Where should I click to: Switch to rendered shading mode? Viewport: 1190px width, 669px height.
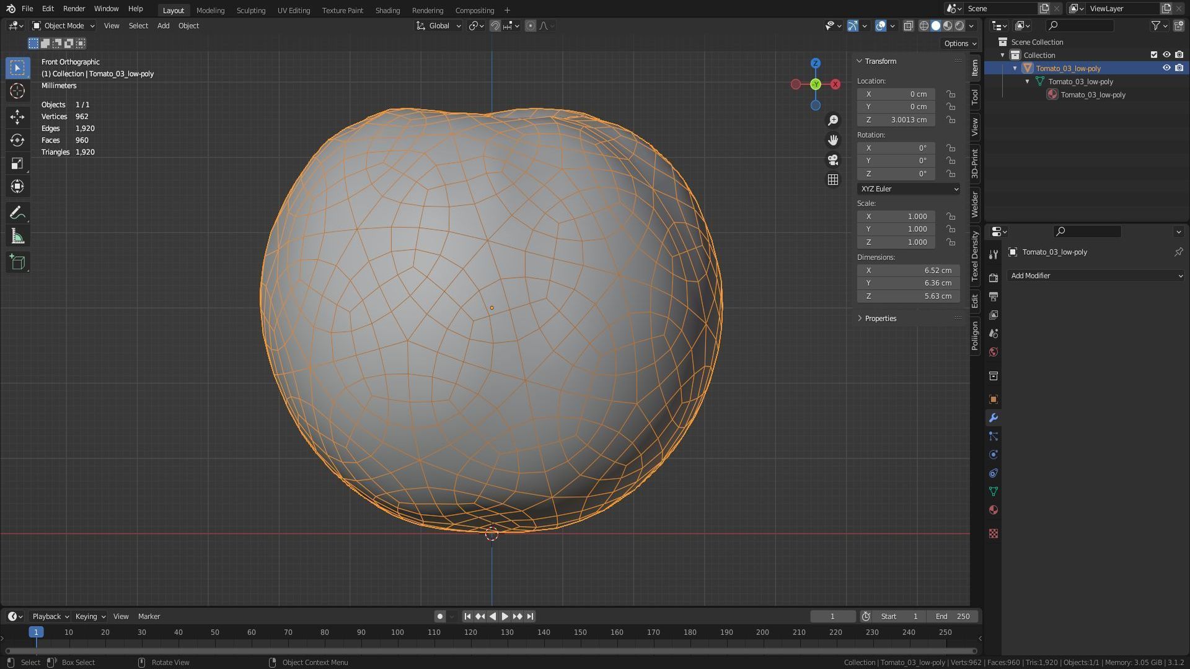tap(959, 26)
